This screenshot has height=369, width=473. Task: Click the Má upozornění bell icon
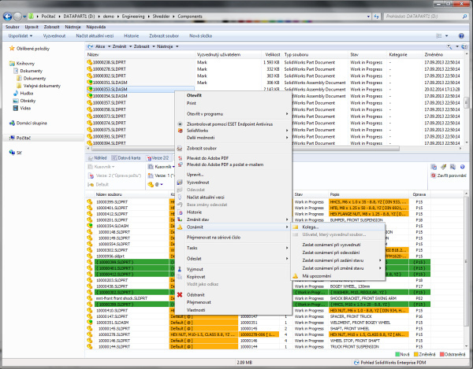296,275
